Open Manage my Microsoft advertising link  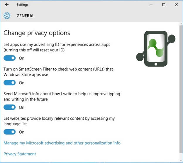point(62,143)
